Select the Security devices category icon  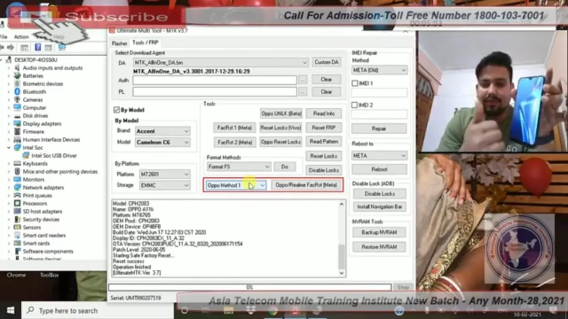pyautogui.click(x=17, y=219)
